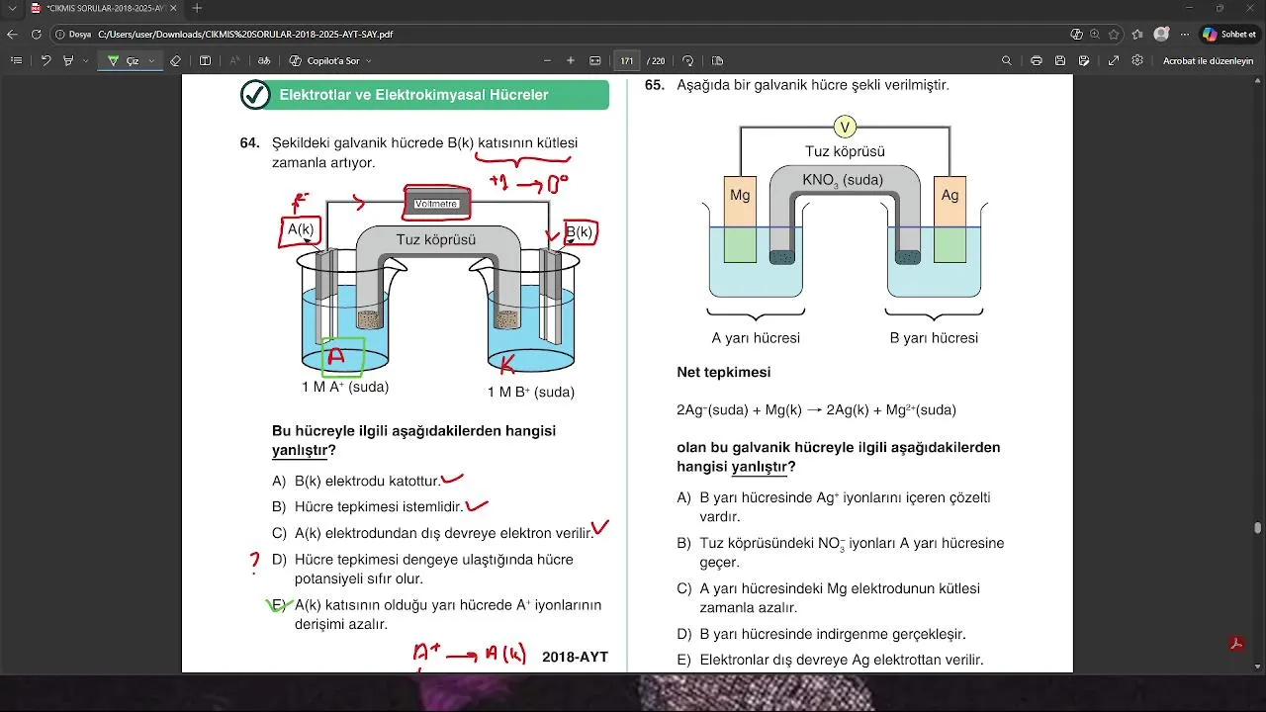Click the voltmeter V symbol in diagram
1266x712 pixels.
click(x=845, y=127)
